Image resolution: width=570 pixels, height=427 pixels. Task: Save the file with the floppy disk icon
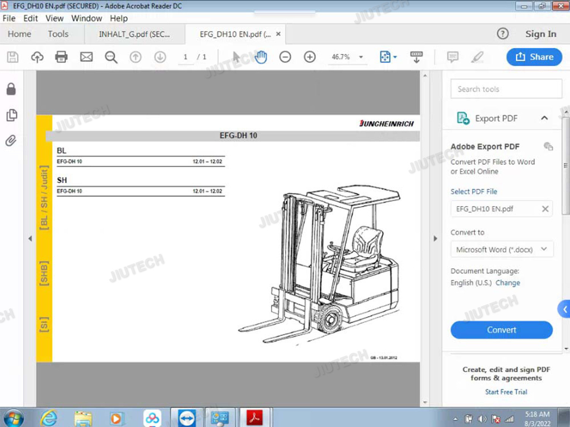click(13, 57)
